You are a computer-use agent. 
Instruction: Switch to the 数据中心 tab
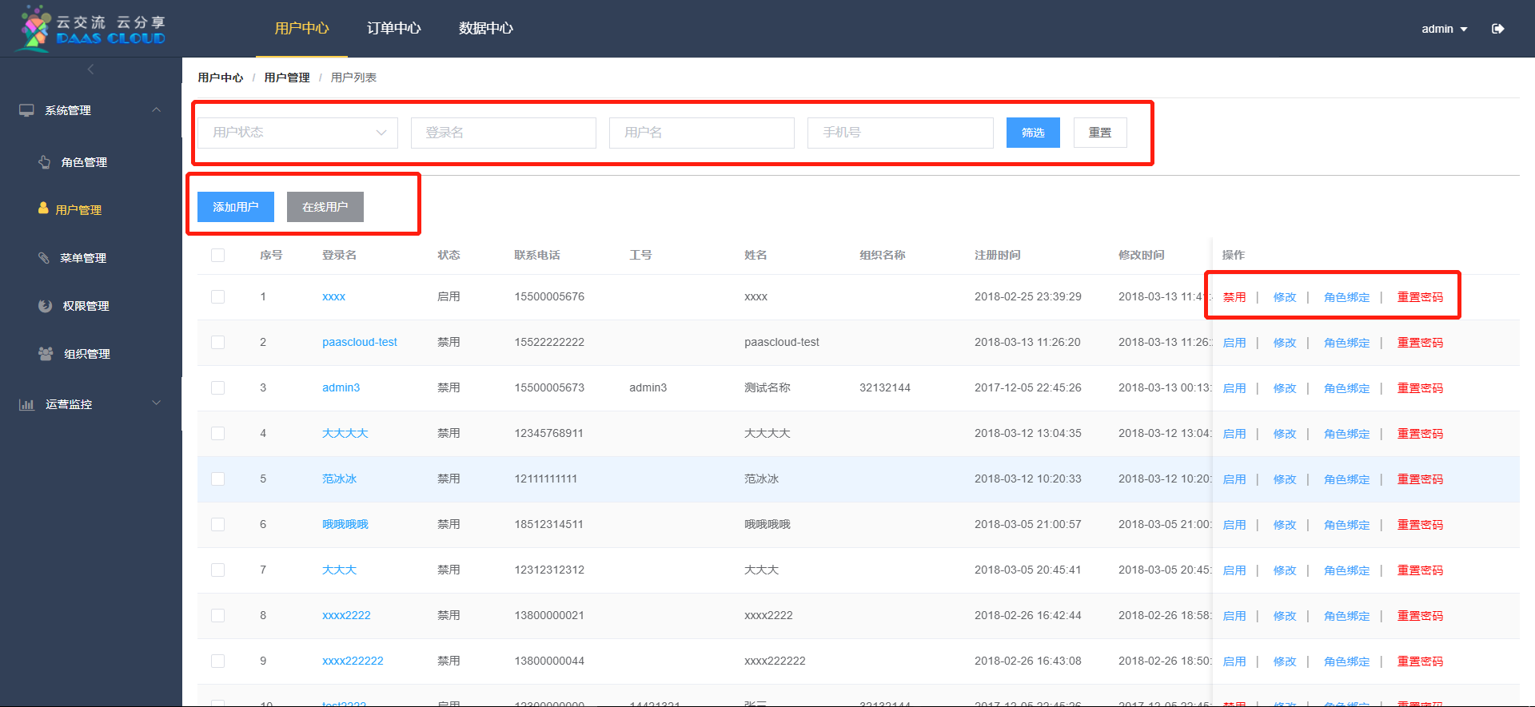point(485,28)
